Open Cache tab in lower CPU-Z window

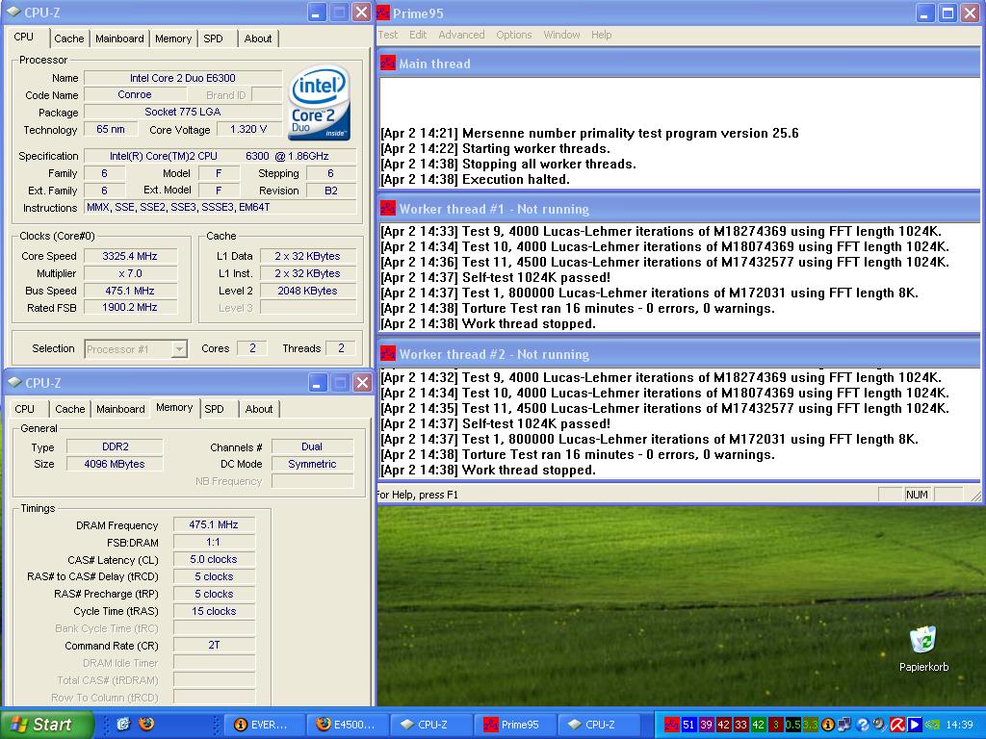tap(69, 409)
